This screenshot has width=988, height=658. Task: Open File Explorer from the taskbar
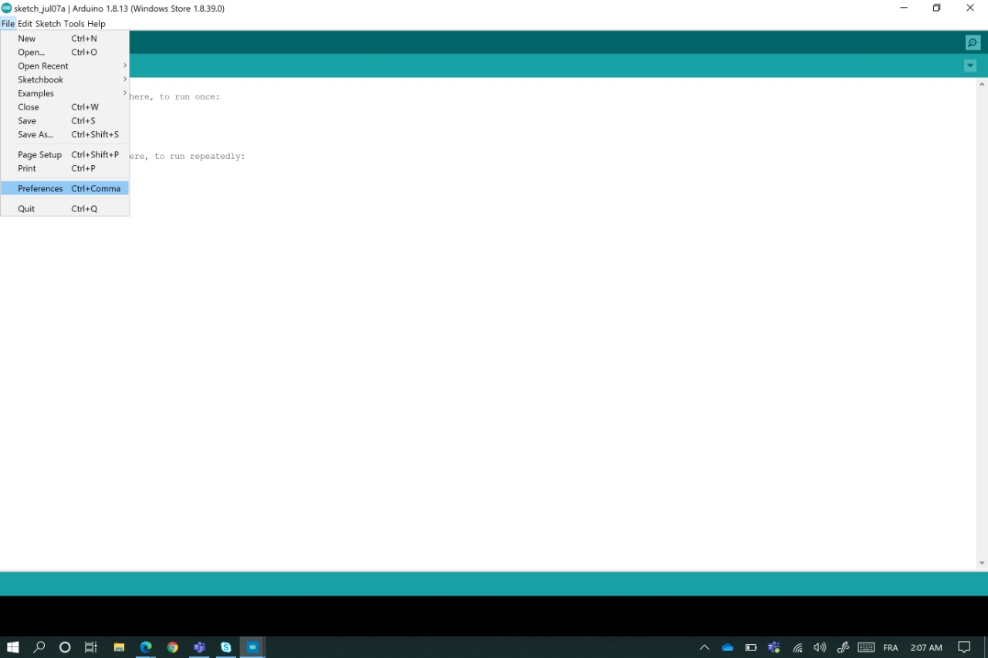[x=119, y=647]
